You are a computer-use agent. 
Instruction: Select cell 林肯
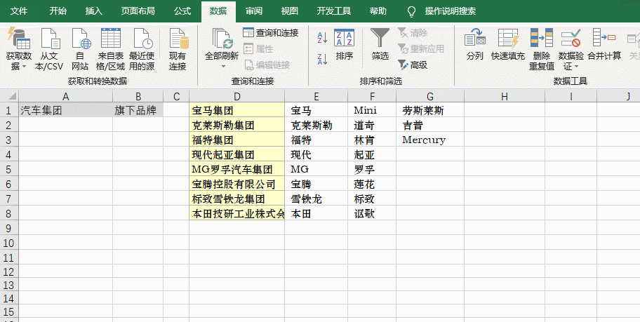tap(372, 140)
